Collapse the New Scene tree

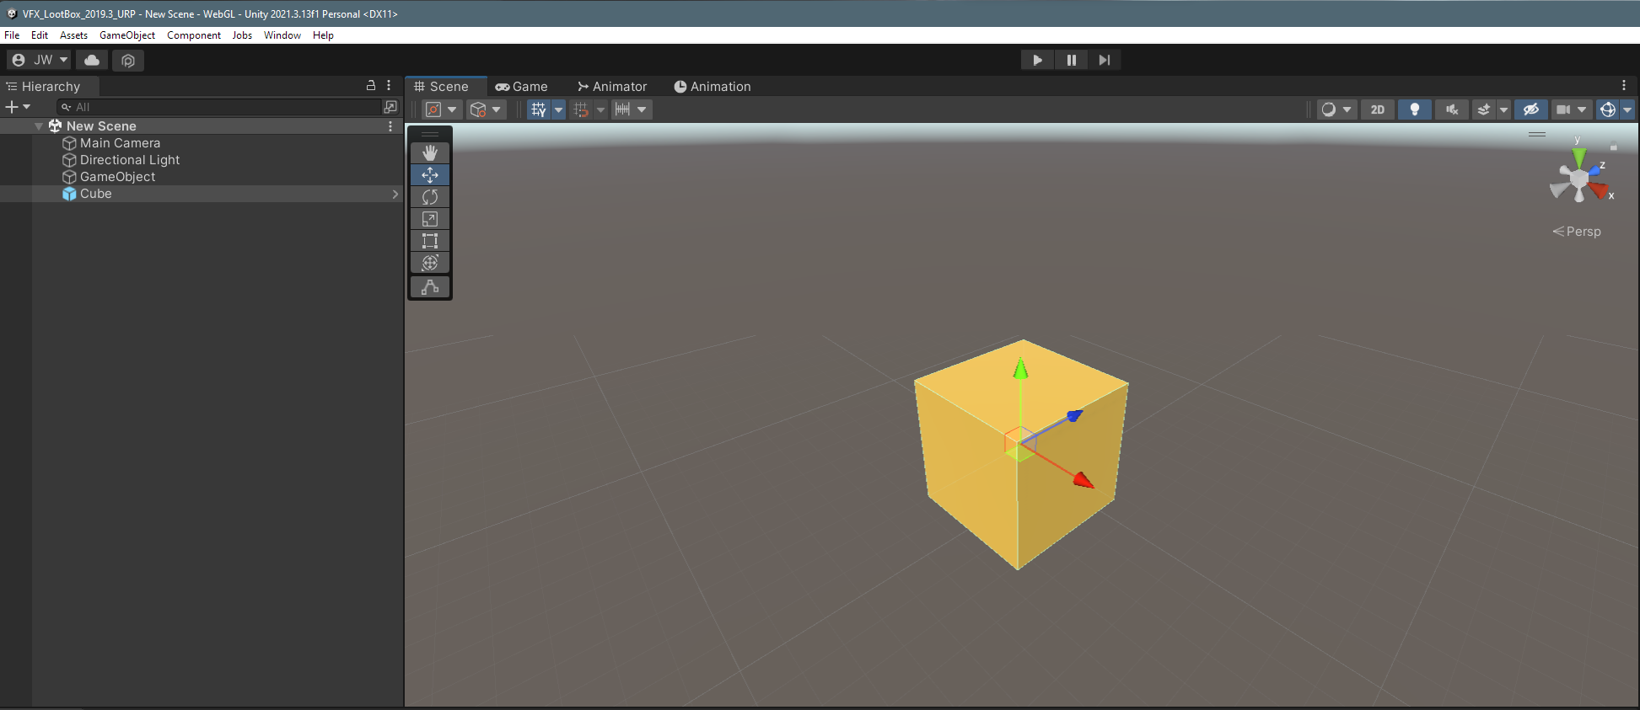coord(39,126)
